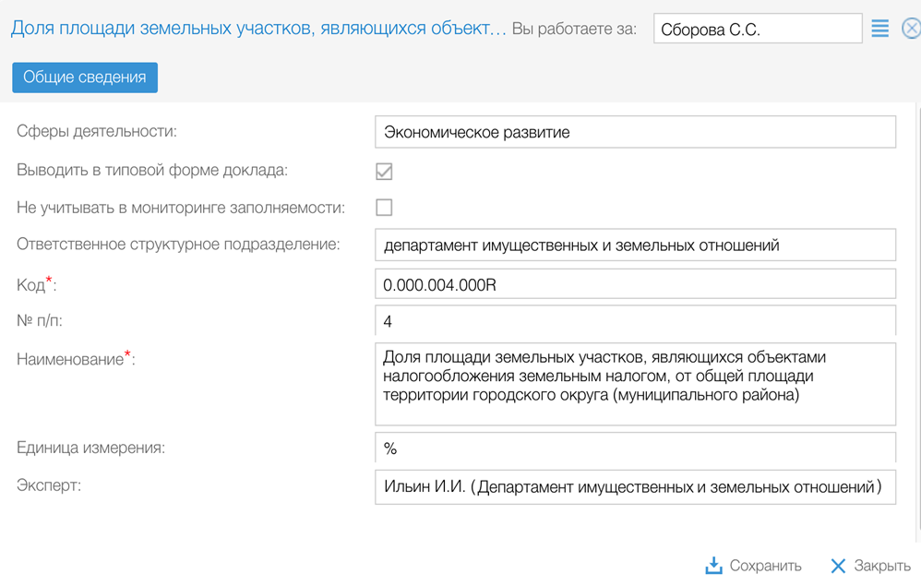Enable 'Не учитывать в мониторинге заполняемости' checkbox
921x586 pixels.
coord(384,208)
